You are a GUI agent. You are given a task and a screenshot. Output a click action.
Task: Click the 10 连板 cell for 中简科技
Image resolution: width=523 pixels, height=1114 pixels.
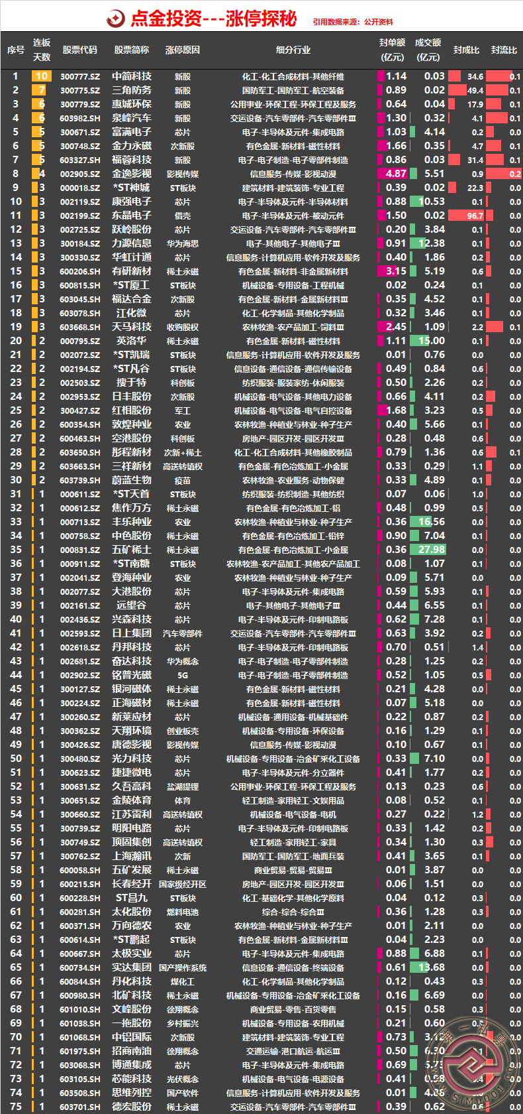click(x=41, y=76)
